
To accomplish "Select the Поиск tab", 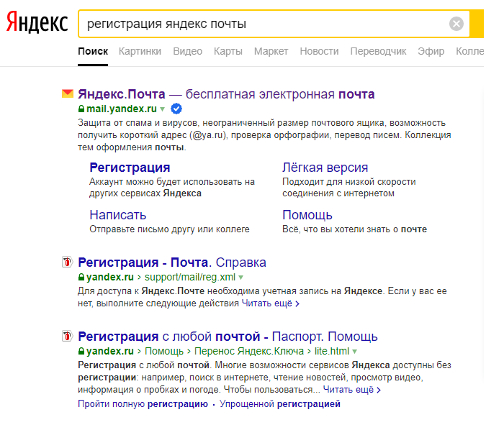I will pyautogui.click(x=93, y=51).
